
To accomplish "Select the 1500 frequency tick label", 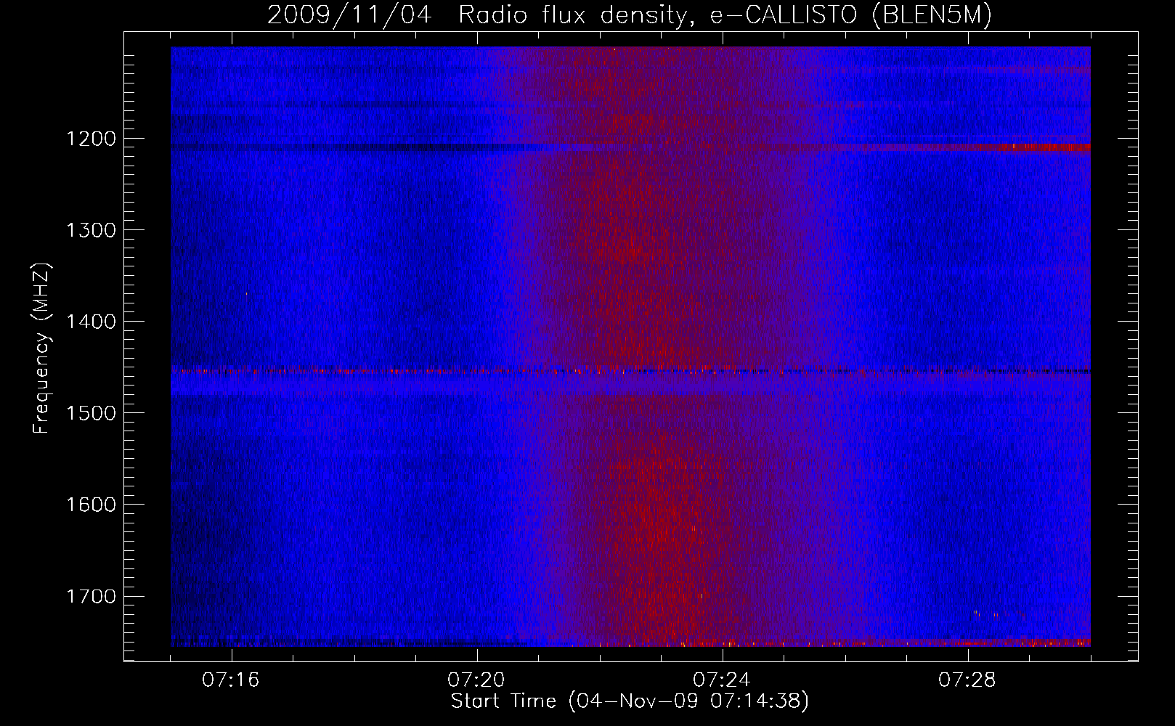I will point(91,413).
